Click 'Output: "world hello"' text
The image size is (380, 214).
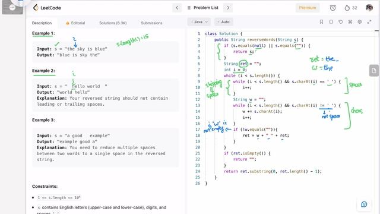point(64,92)
